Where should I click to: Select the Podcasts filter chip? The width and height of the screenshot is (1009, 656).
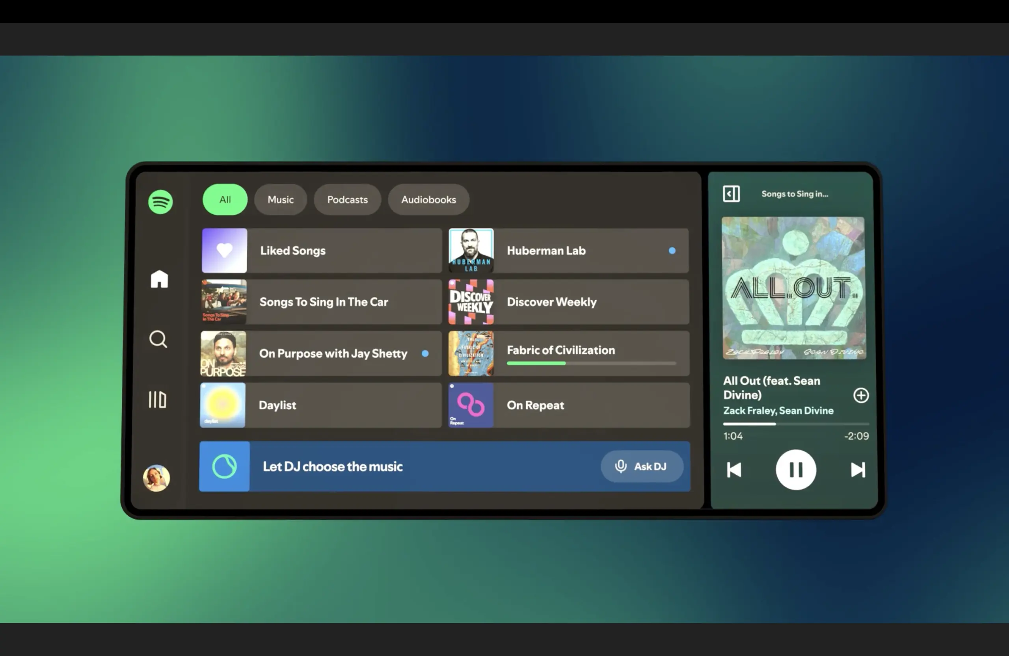[347, 200]
